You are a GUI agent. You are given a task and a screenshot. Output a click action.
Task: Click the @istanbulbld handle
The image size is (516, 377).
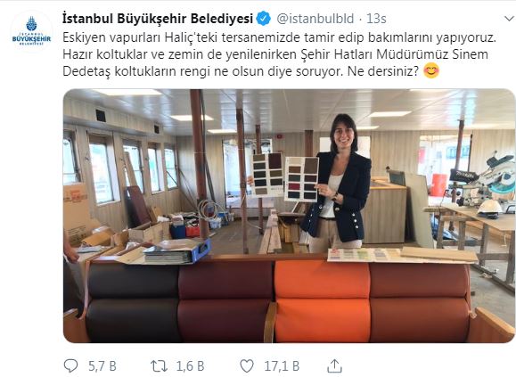[x=315, y=19]
